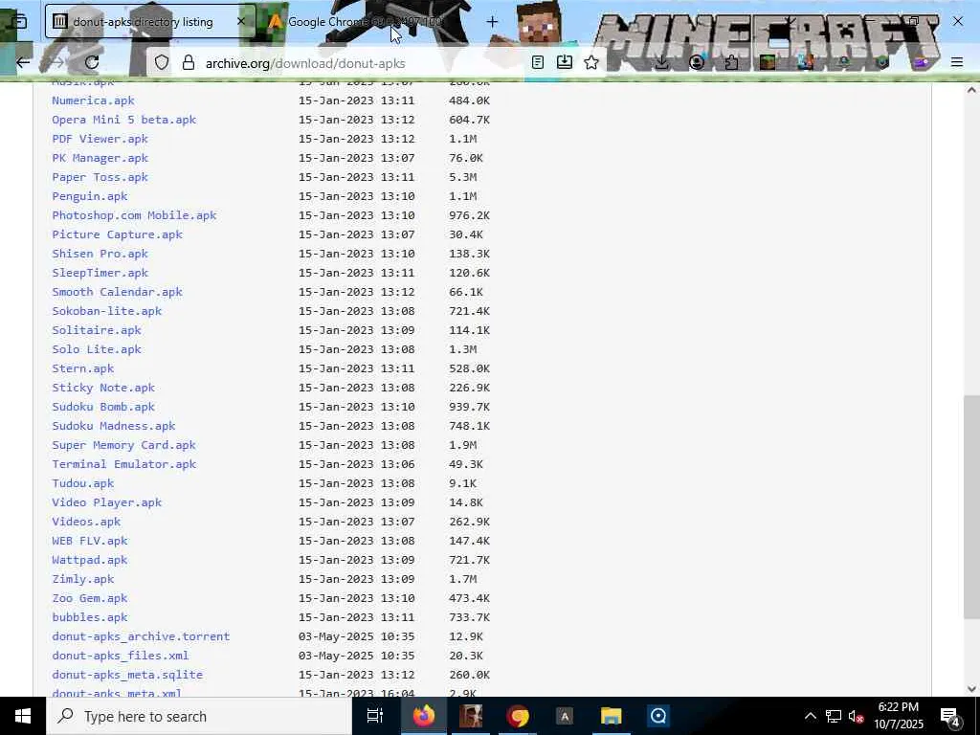
Task: Bookmark this page with the star icon
Action: (x=591, y=62)
